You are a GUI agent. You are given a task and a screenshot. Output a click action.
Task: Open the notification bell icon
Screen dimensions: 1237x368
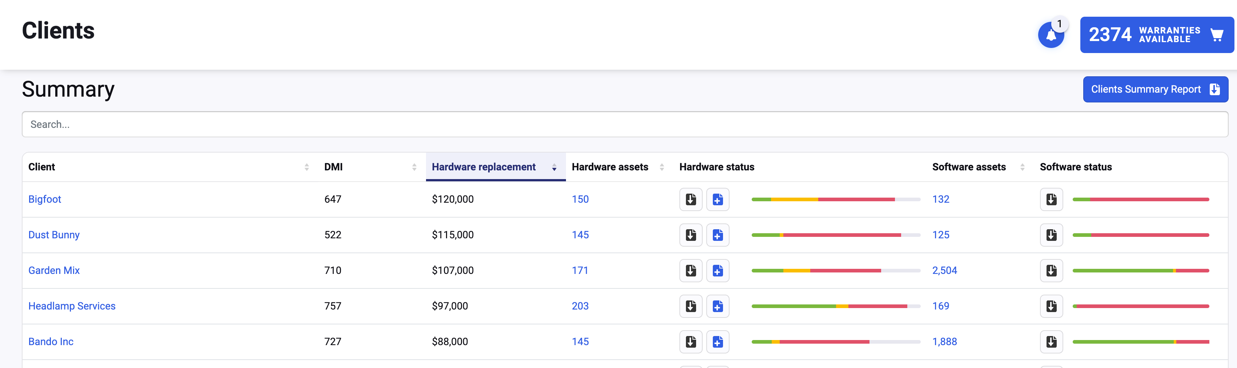pyautogui.click(x=1051, y=35)
